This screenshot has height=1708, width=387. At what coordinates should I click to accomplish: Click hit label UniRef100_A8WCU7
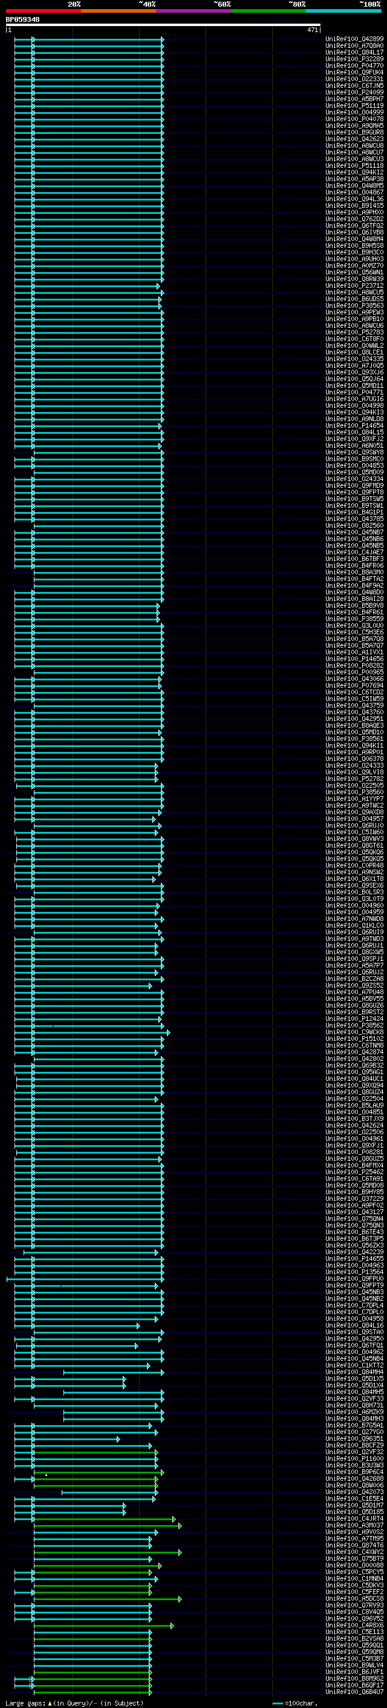click(354, 152)
